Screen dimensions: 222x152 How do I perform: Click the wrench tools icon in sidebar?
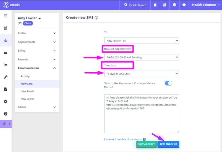6,77
